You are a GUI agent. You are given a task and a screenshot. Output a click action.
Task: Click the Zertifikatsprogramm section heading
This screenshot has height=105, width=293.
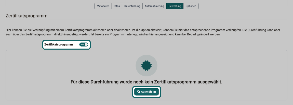(26, 16)
